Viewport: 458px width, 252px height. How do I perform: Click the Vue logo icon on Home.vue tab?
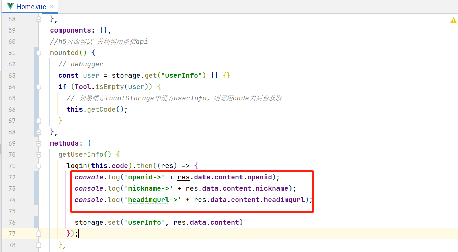(x=10, y=7)
